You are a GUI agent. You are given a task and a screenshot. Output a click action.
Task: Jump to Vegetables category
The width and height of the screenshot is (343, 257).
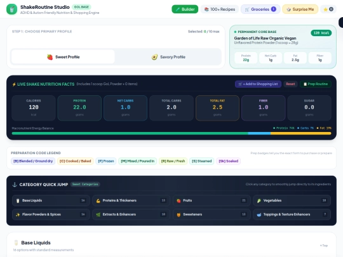[x=292, y=201]
